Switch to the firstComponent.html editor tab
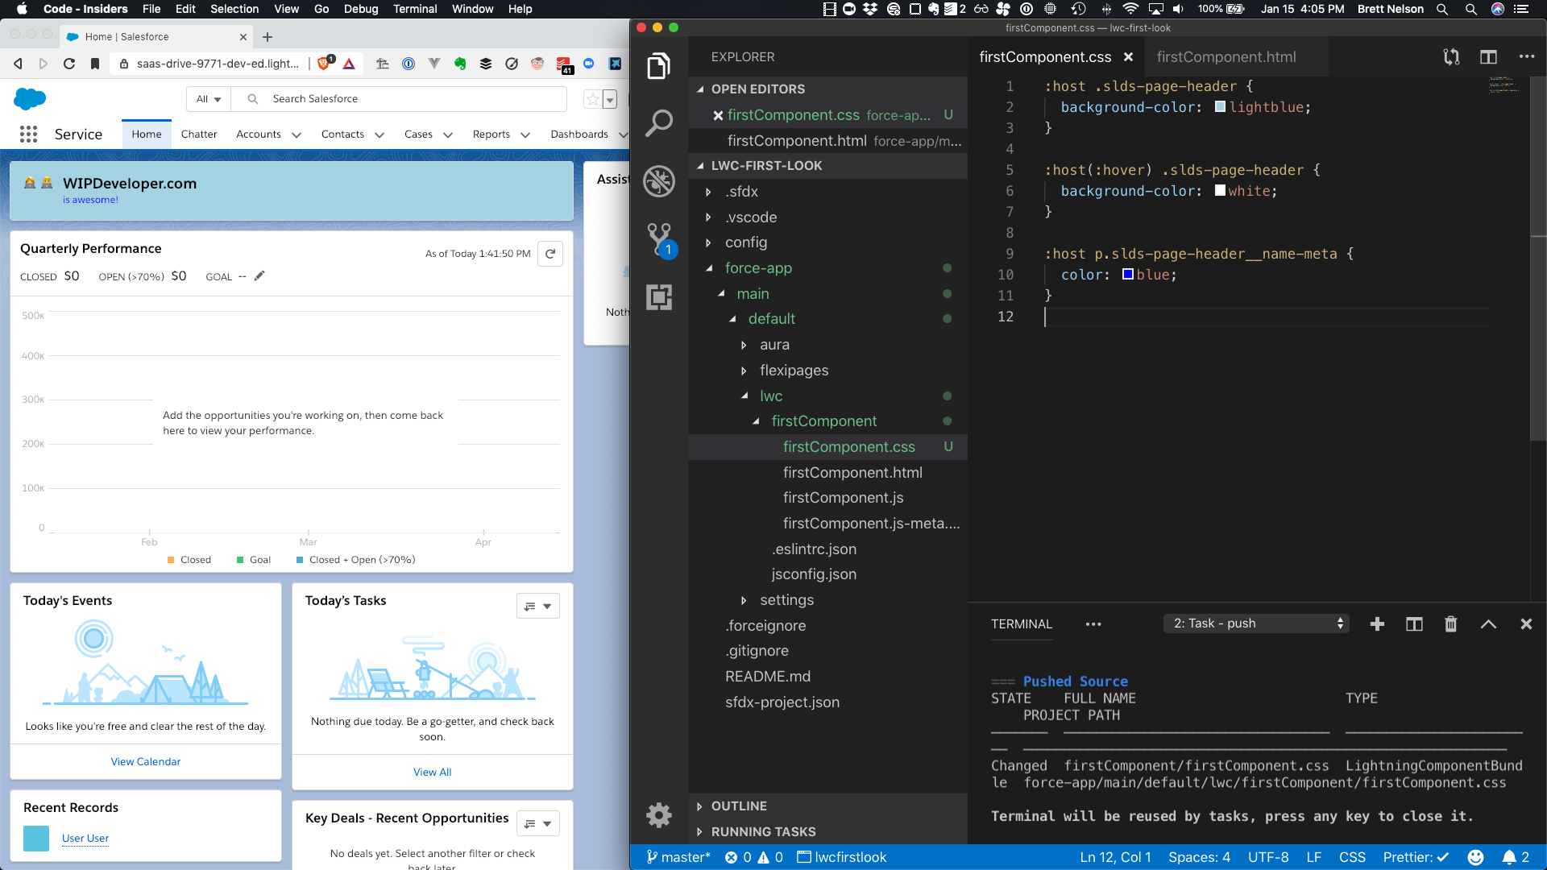1547x870 pixels. click(x=1226, y=57)
